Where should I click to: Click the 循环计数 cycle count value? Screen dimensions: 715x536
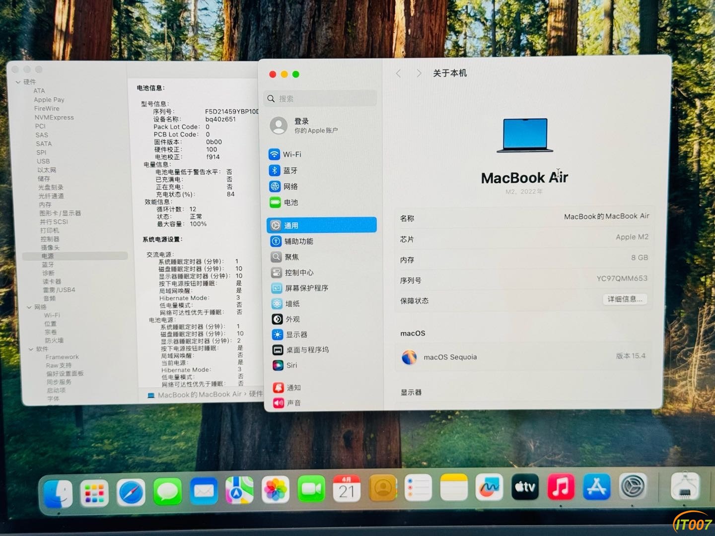point(193,209)
